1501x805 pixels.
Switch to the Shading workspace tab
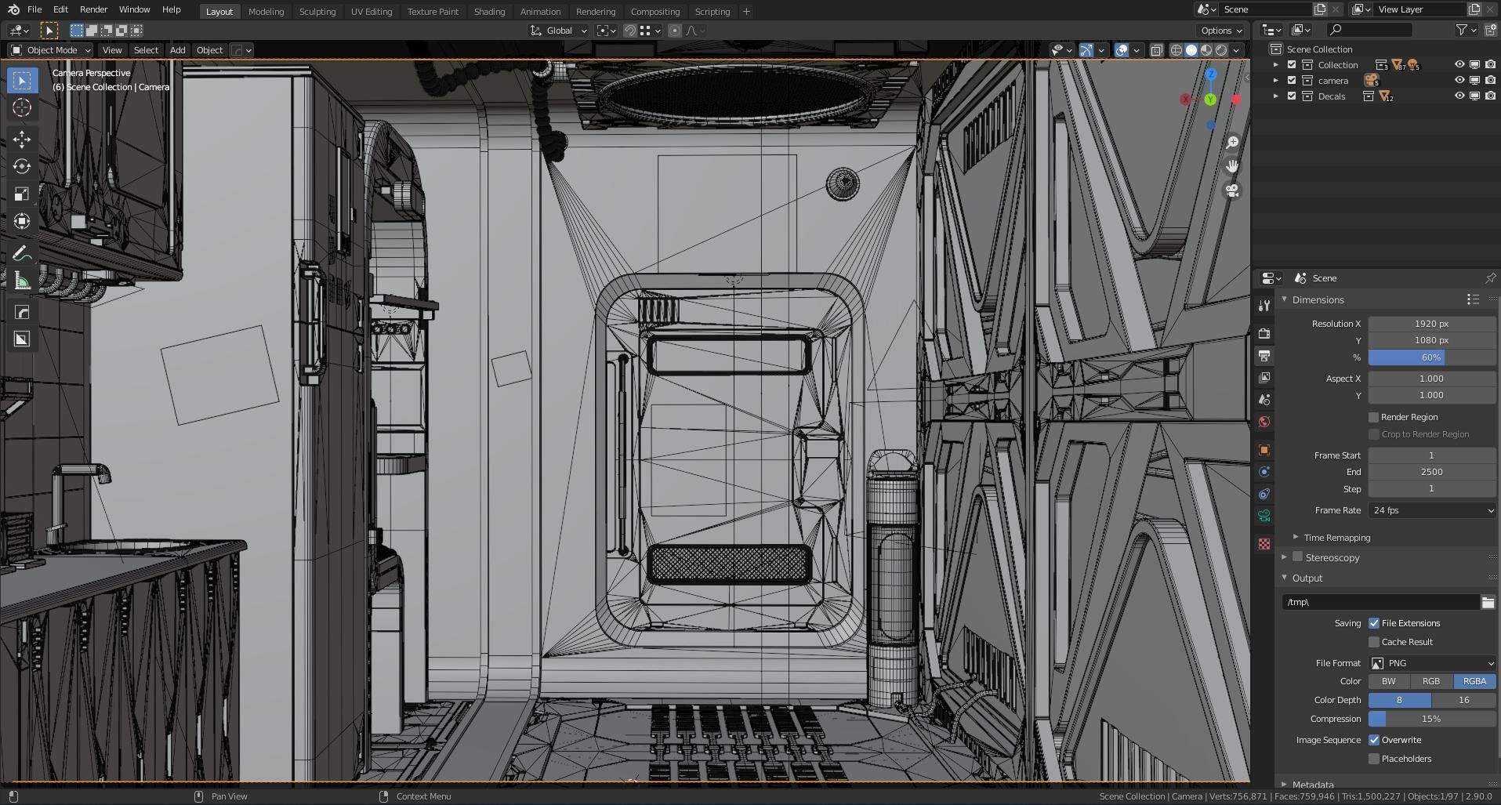489,11
